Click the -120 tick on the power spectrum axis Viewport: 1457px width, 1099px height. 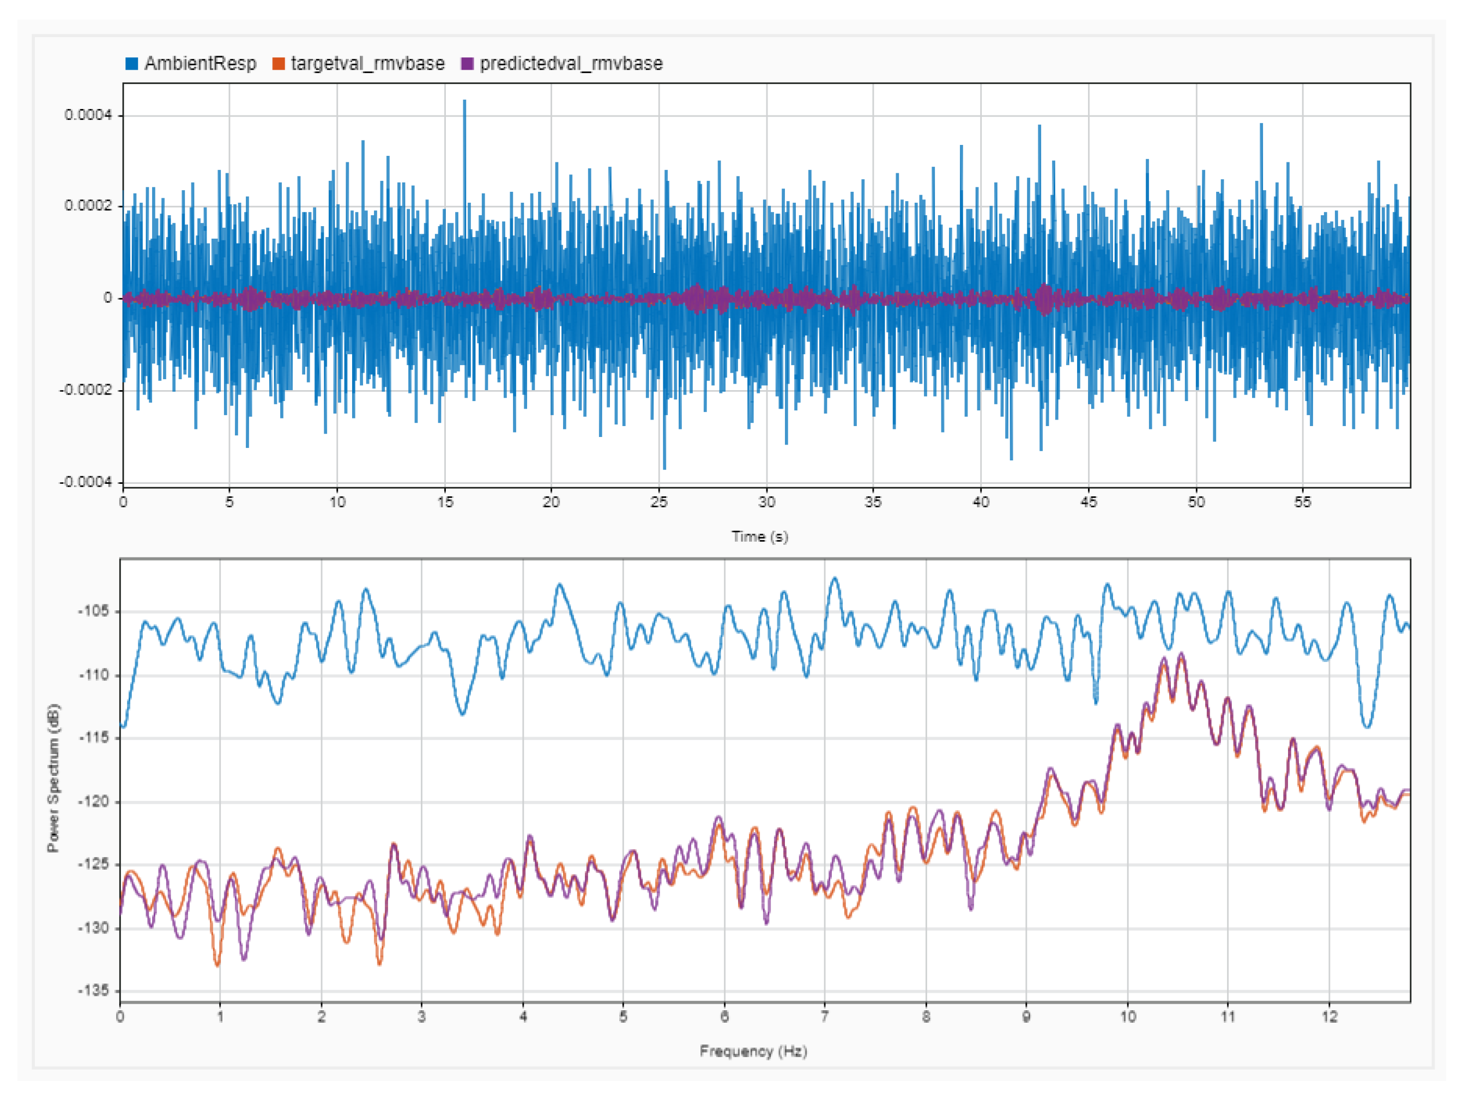[95, 802]
